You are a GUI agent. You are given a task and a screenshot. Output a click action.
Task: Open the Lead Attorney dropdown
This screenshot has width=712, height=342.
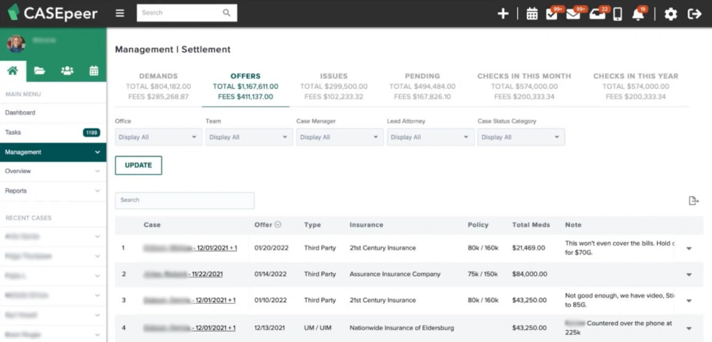pos(430,137)
